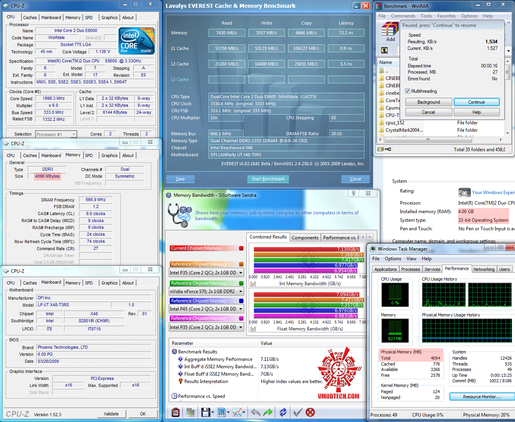Click the red cancel X icon in Sandra

tap(310, 412)
